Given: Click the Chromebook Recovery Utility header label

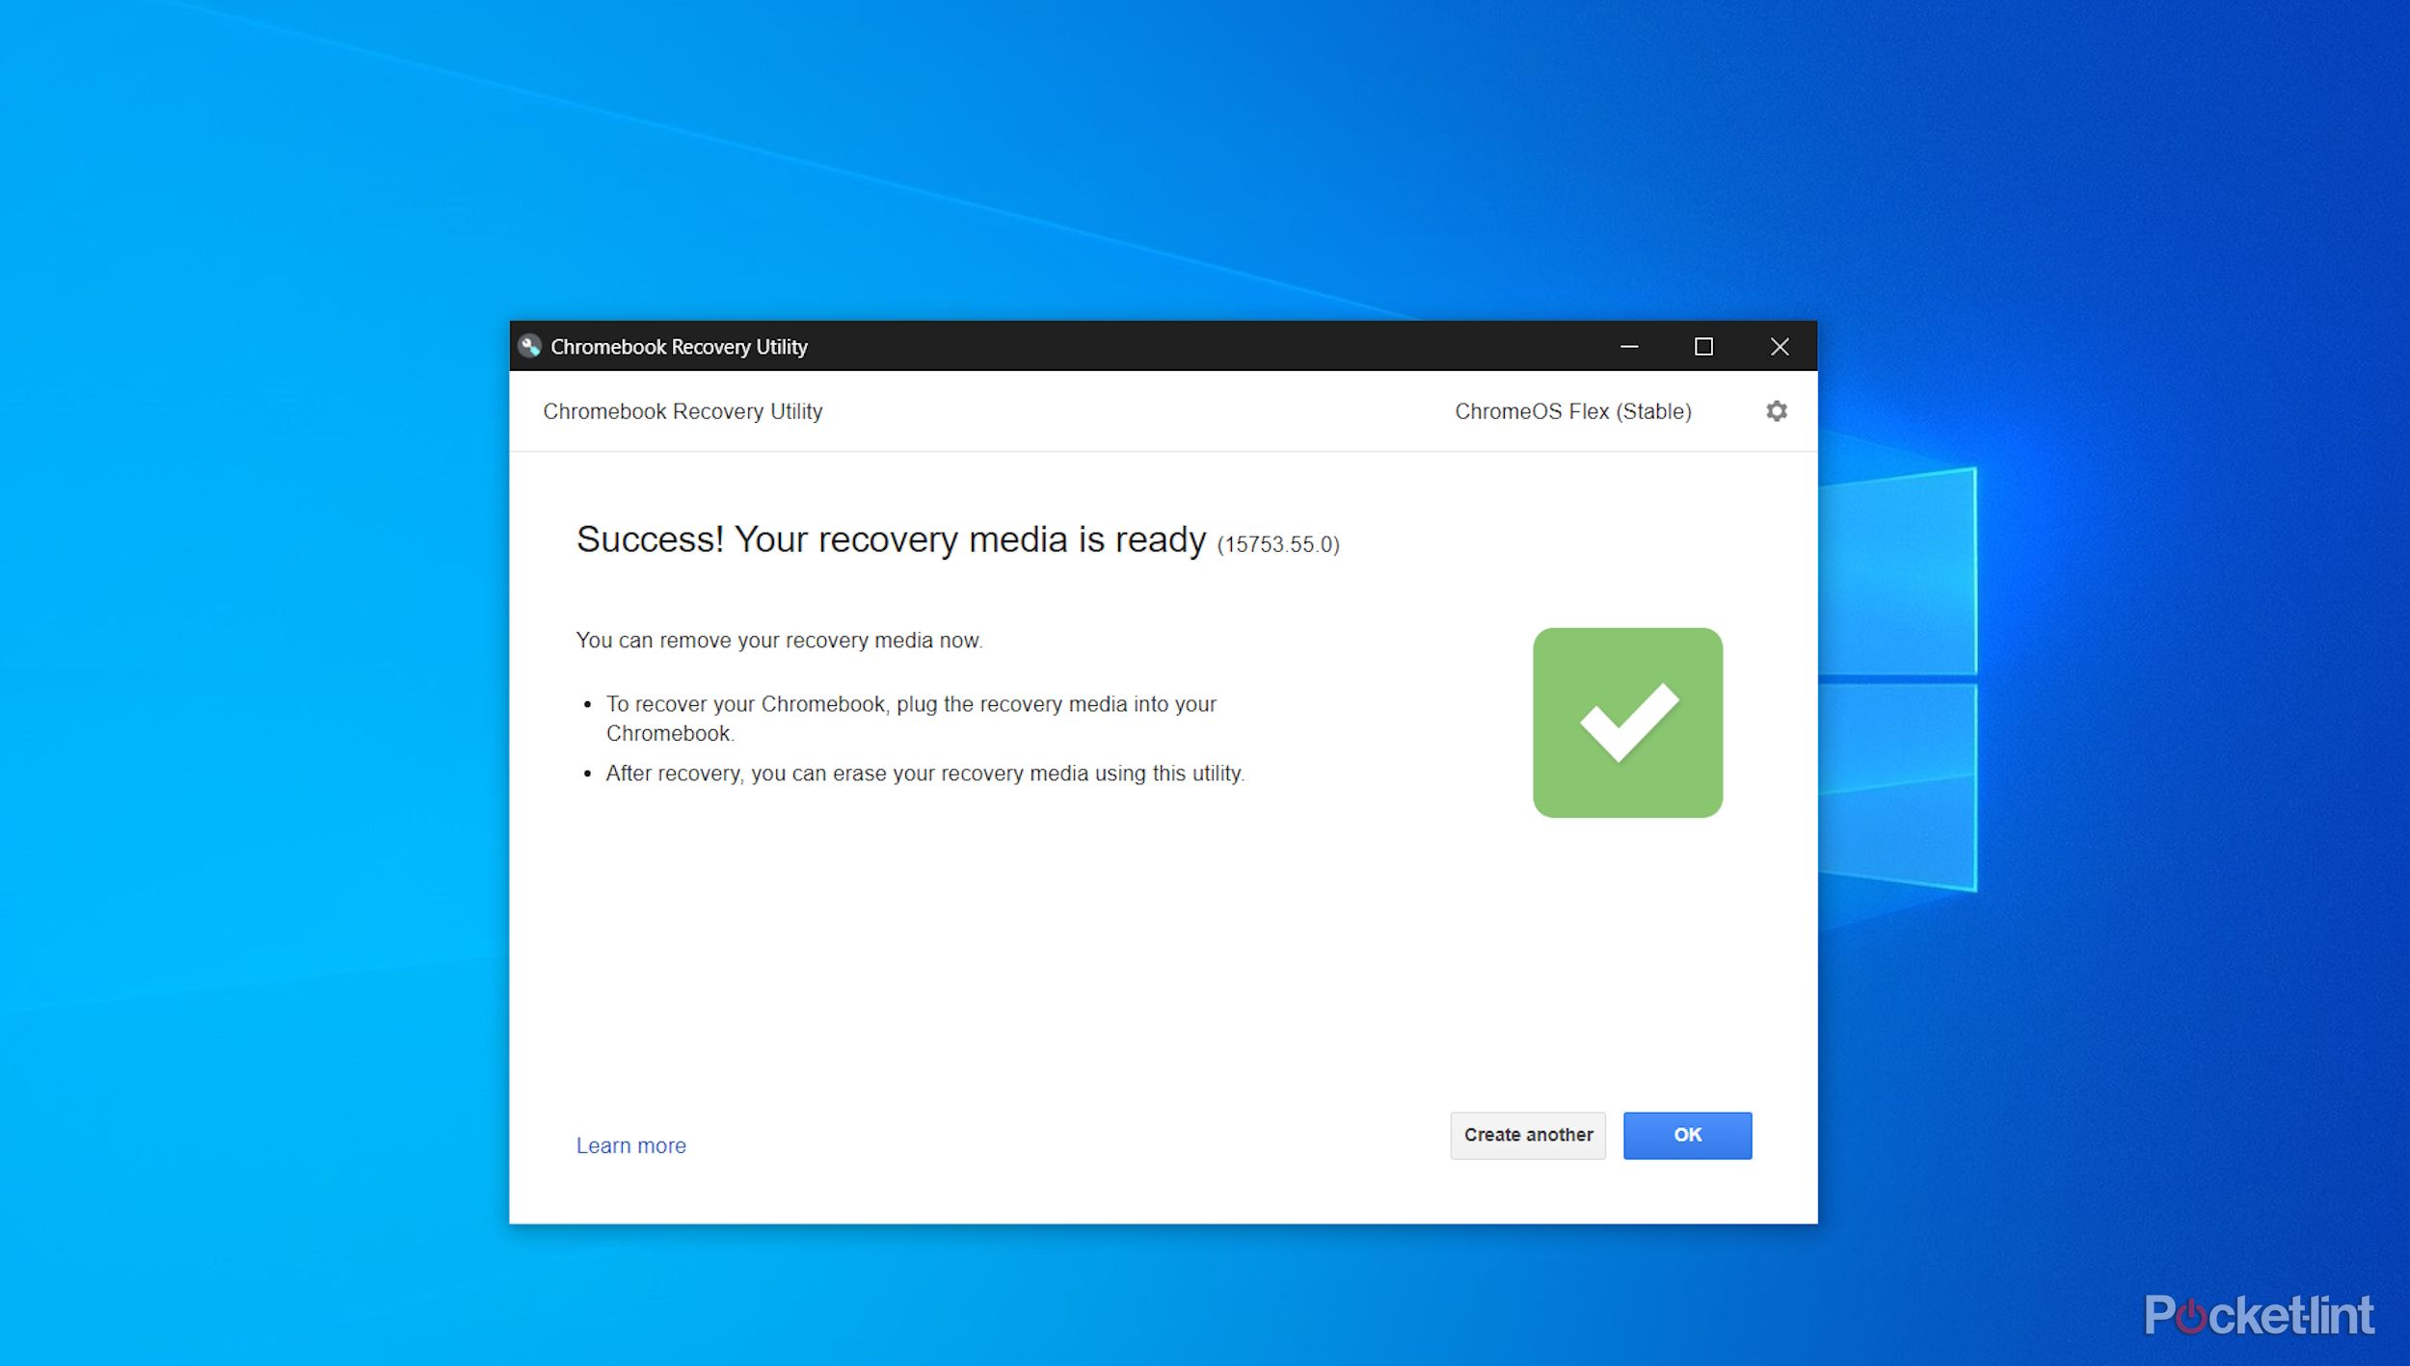Looking at the screenshot, I should (683, 411).
